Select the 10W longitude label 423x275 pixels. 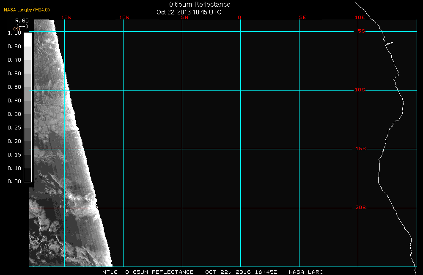124,17
